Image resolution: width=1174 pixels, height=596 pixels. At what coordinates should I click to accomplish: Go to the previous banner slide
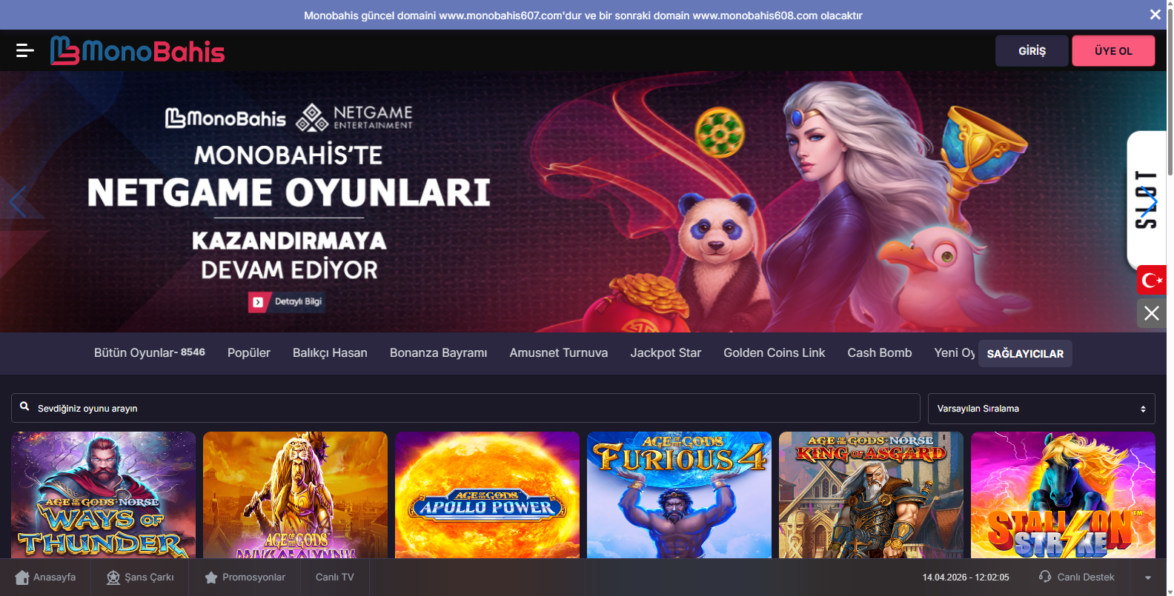pyautogui.click(x=18, y=201)
